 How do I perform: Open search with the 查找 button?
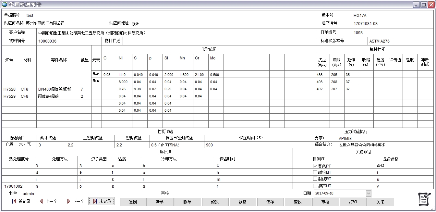tap(297, 202)
